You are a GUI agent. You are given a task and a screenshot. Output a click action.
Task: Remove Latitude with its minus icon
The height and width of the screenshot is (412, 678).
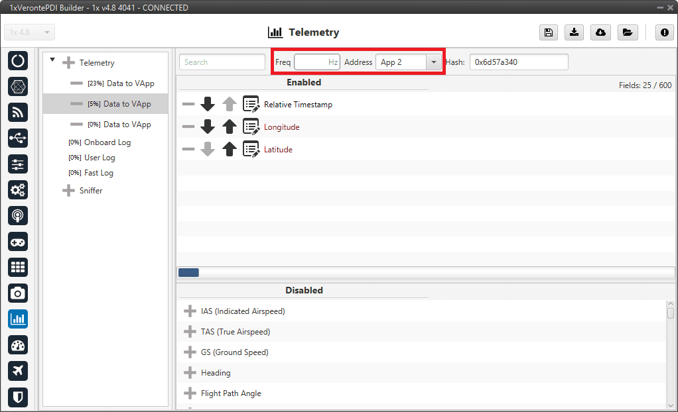[x=188, y=149]
